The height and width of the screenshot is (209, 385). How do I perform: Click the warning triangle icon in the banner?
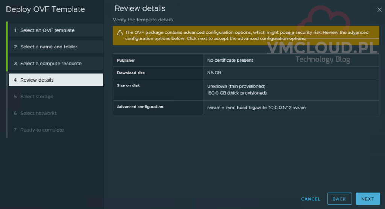(120, 33)
